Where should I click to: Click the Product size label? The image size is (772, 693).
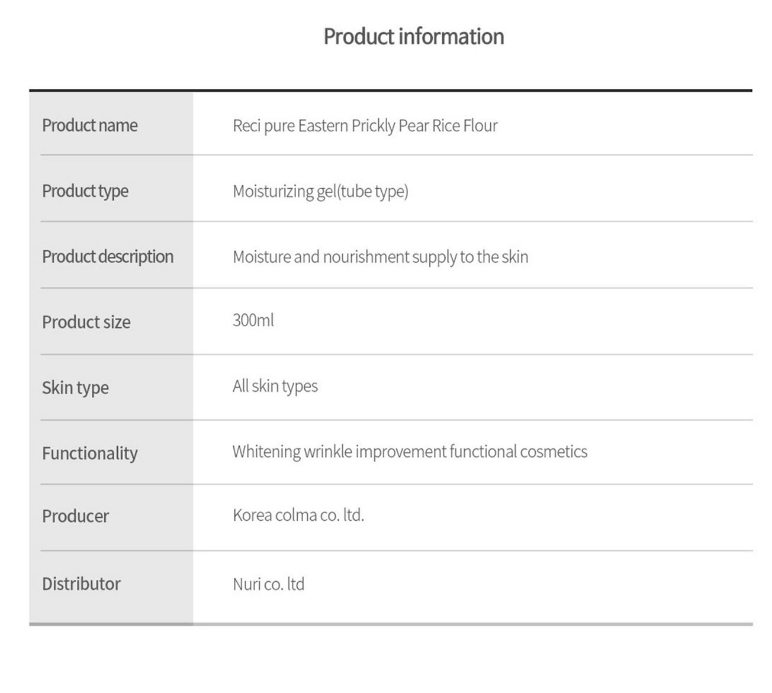click(86, 323)
